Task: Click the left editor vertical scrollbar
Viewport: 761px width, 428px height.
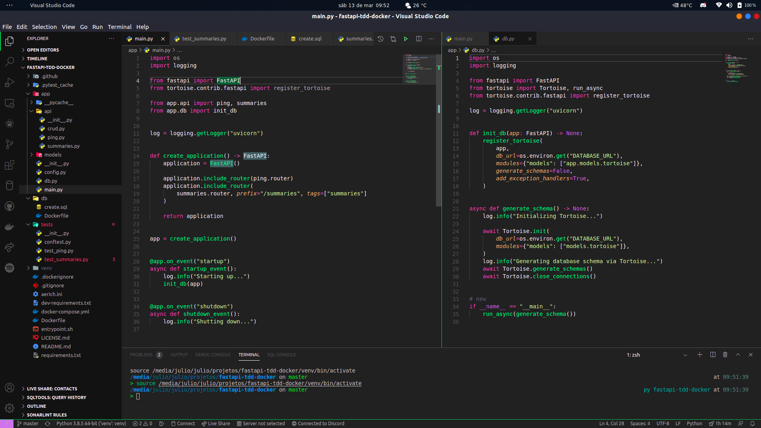Action: pos(439,131)
